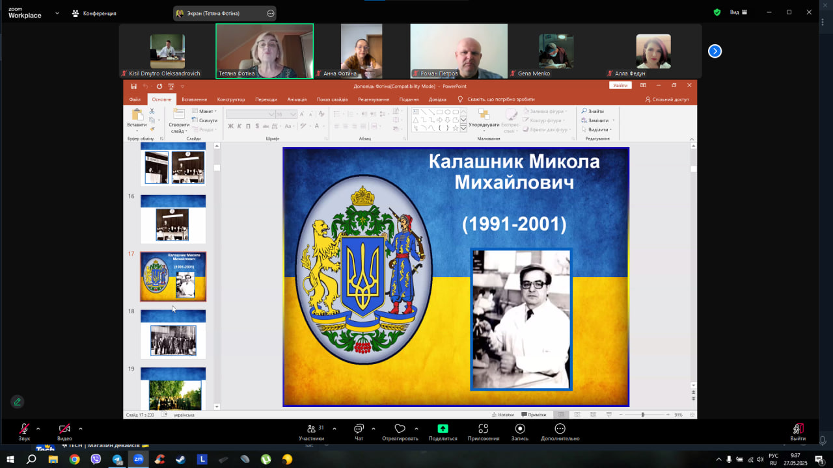Open Конференция meeting info

click(x=94, y=13)
